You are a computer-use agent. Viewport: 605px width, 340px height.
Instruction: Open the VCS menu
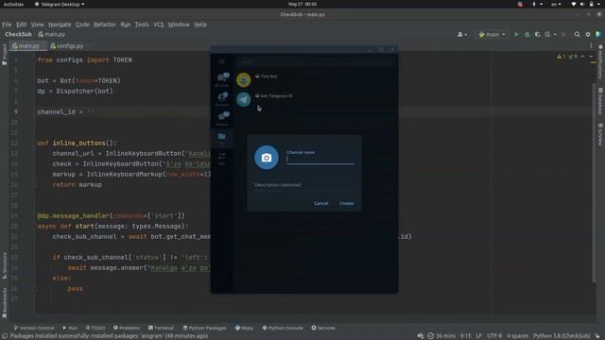click(x=158, y=25)
